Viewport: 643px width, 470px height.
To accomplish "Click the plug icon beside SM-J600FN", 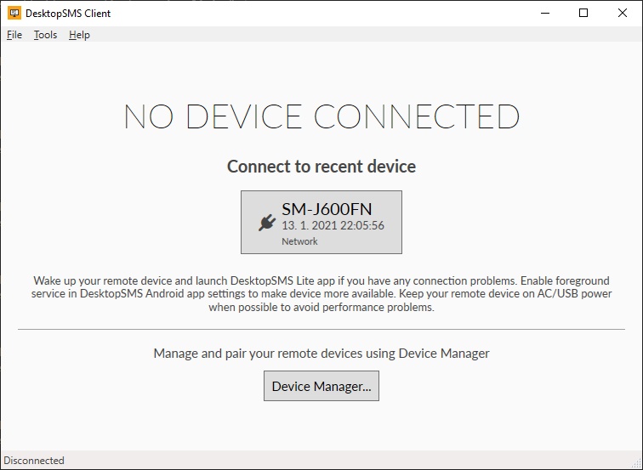I will coord(266,223).
